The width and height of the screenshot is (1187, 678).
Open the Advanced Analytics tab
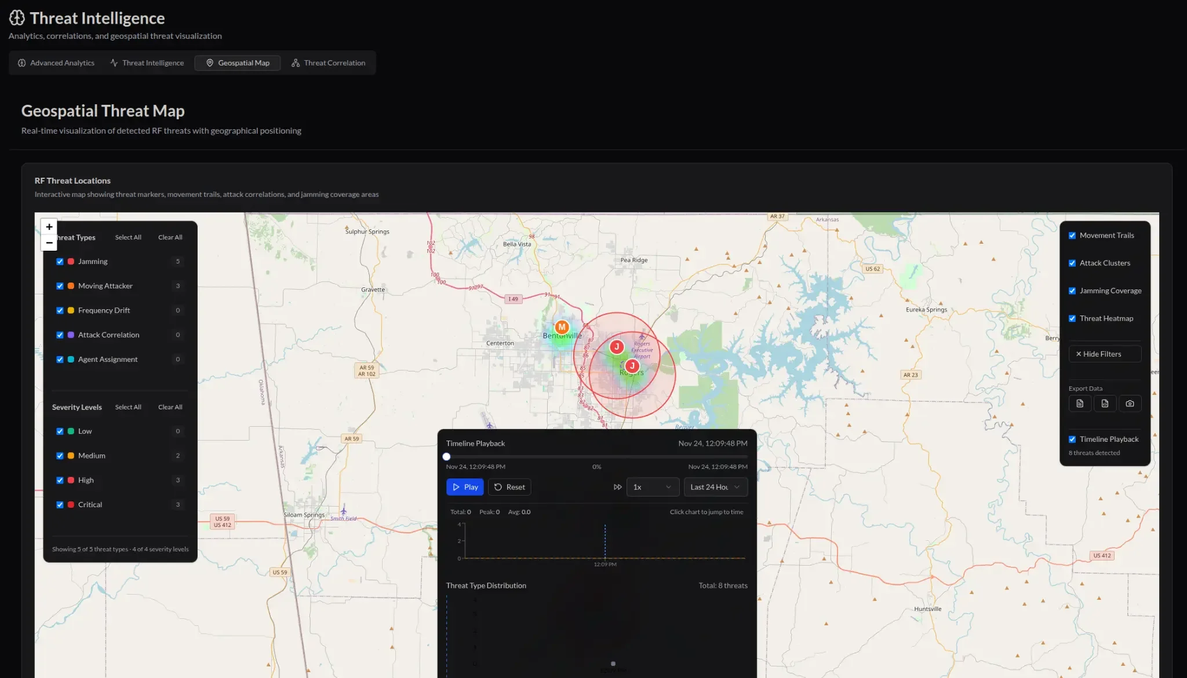pos(56,63)
